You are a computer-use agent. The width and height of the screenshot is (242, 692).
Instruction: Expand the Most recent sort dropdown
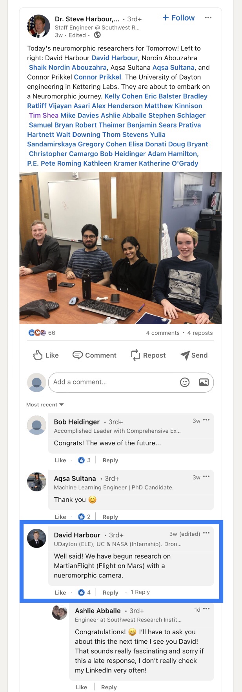(x=45, y=405)
